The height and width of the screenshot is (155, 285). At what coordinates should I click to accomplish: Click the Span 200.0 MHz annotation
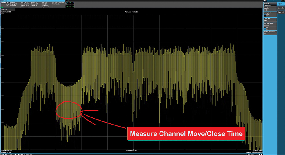[258, 151]
